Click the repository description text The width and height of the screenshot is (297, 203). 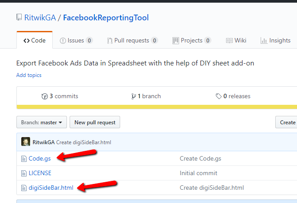[135, 63]
